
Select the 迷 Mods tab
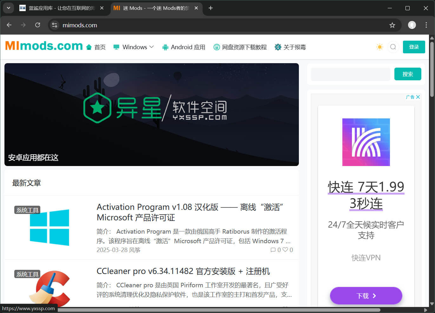coord(156,8)
